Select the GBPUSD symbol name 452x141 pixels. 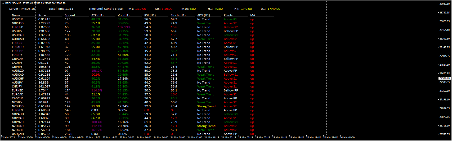18,23
